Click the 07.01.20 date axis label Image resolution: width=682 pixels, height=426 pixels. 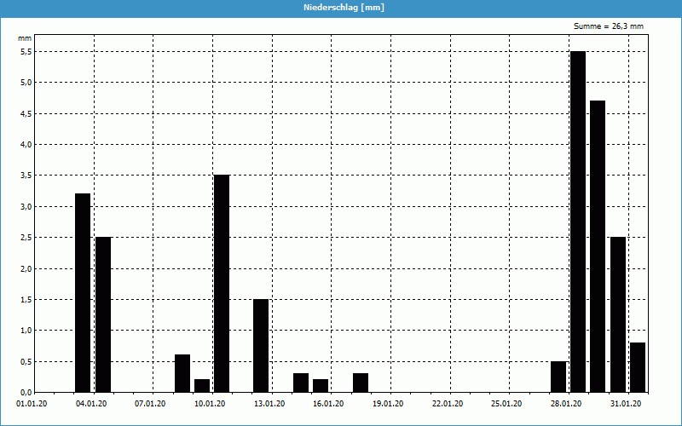click(x=151, y=404)
